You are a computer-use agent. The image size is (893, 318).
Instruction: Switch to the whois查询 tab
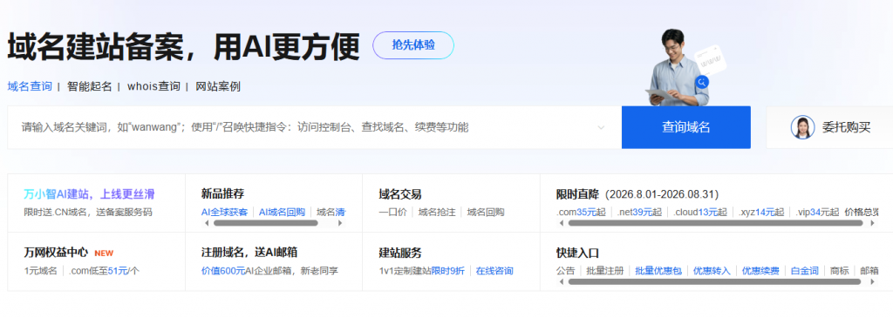click(x=153, y=86)
